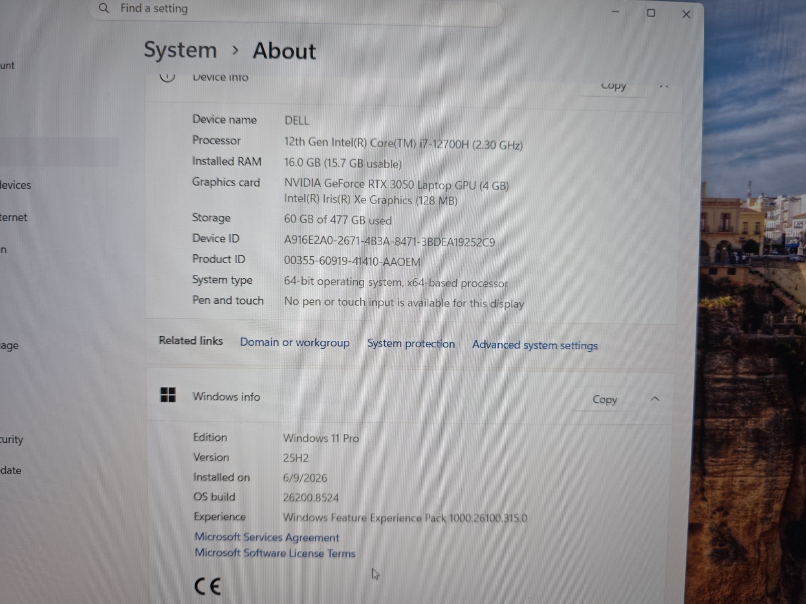Select Windows Feature Experience Pack text

pyautogui.click(x=405, y=518)
